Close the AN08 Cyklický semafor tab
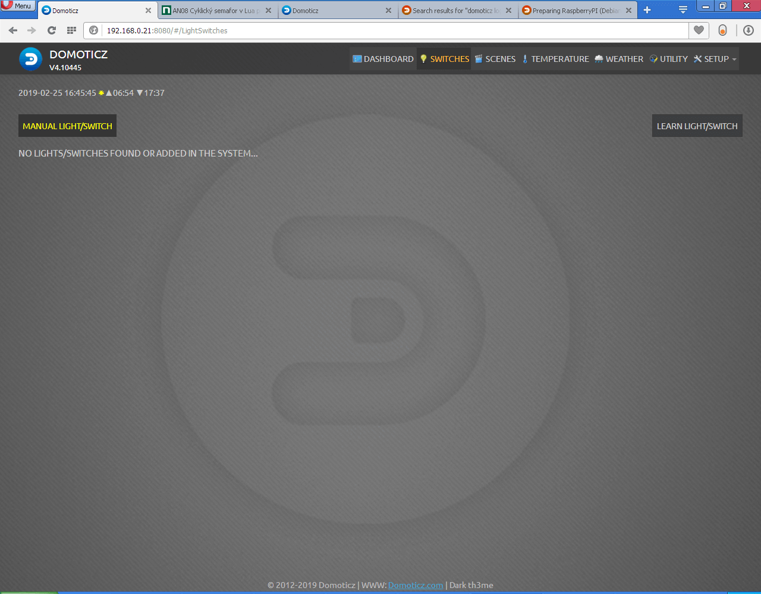The width and height of the screenshot is (761, 594). (x=269, y=11)
